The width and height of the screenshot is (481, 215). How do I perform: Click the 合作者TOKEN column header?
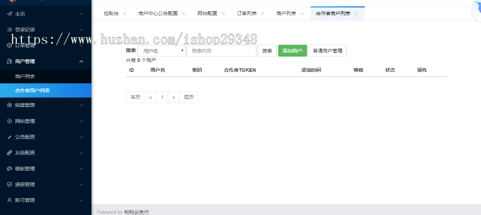click(240, 70)
